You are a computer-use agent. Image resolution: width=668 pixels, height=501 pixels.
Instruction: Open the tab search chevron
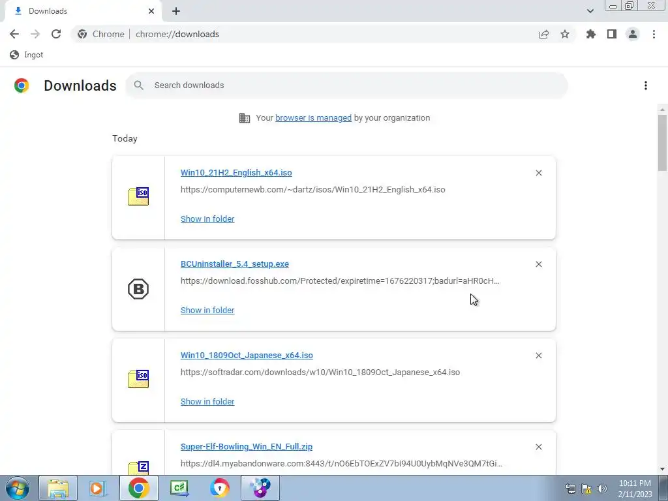[x=590, y=11]
